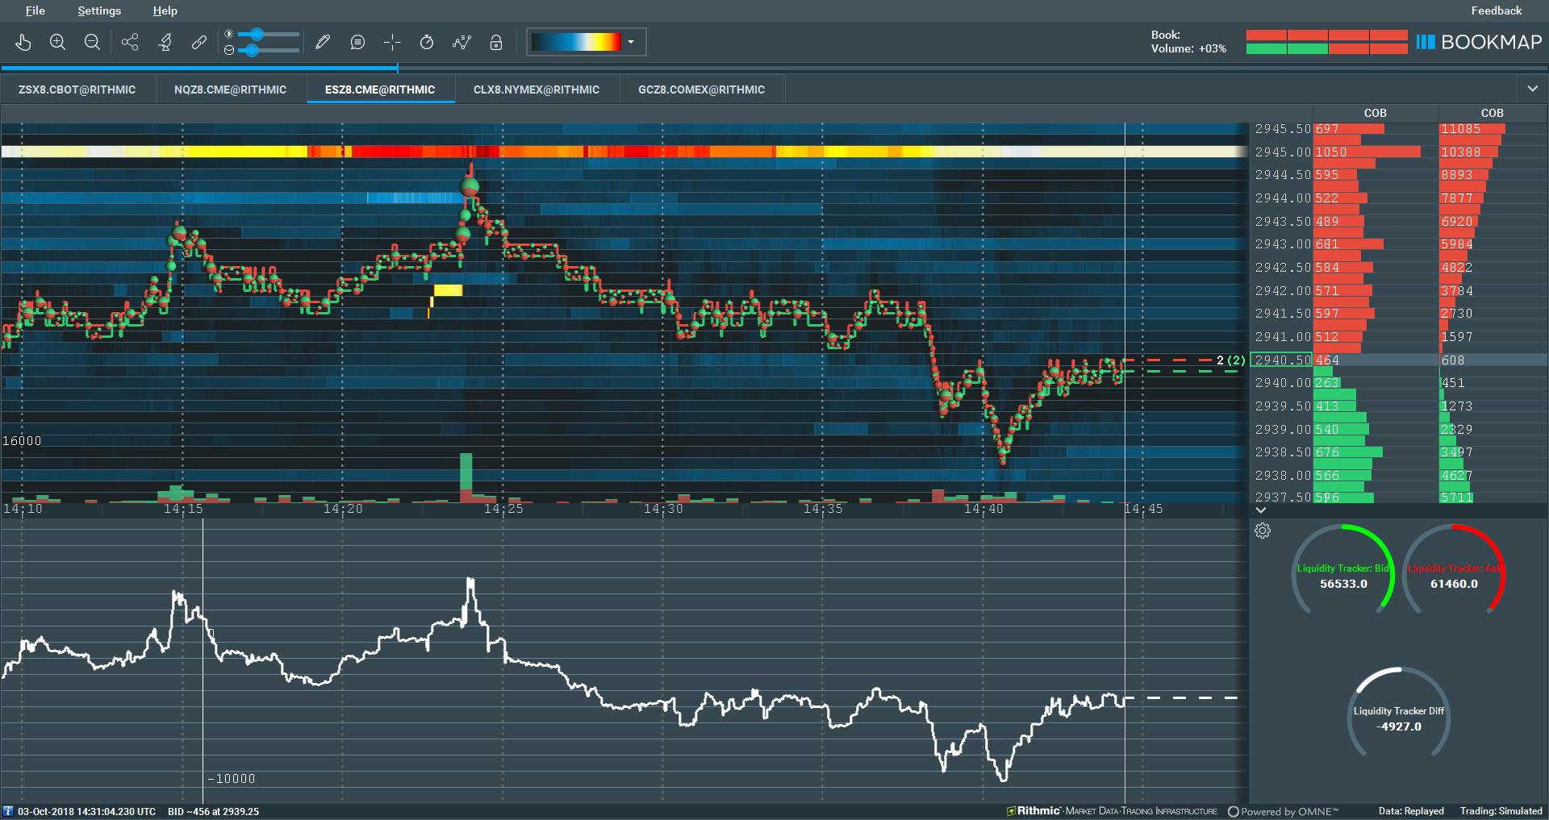Click the Volume: +03% indicator text
The width and height of the screenshot is (1549, 820).
tap(1188, 49)
